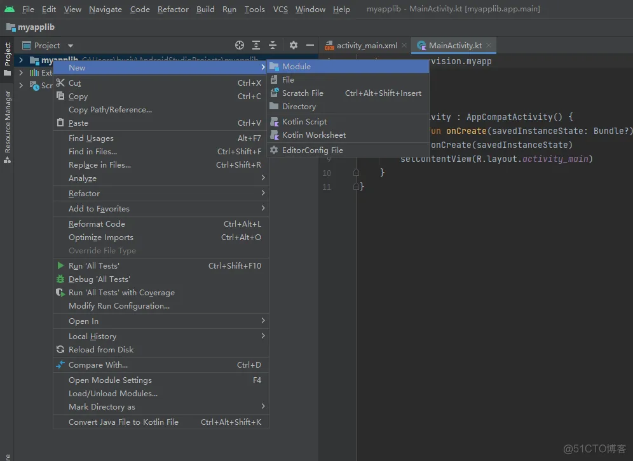Switch to the activity_main.xml tab
Viewport: 633px width, 461px height.
[x=367, y=46]
